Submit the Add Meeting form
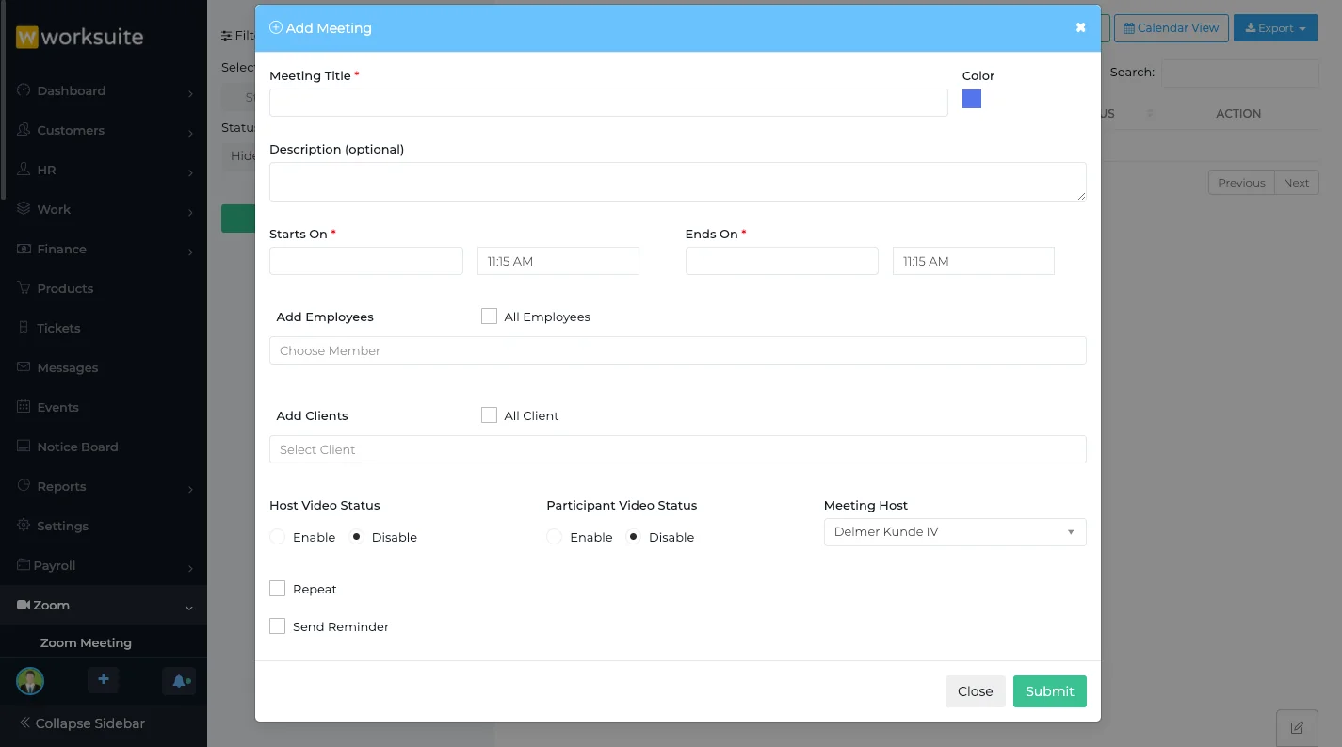1342x747 pixels. pyautogui.click(x=1049, y=691)
